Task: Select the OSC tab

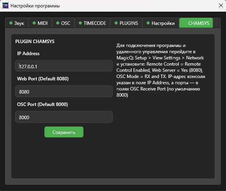Action: pyautogui.click(x=63, y=23)
